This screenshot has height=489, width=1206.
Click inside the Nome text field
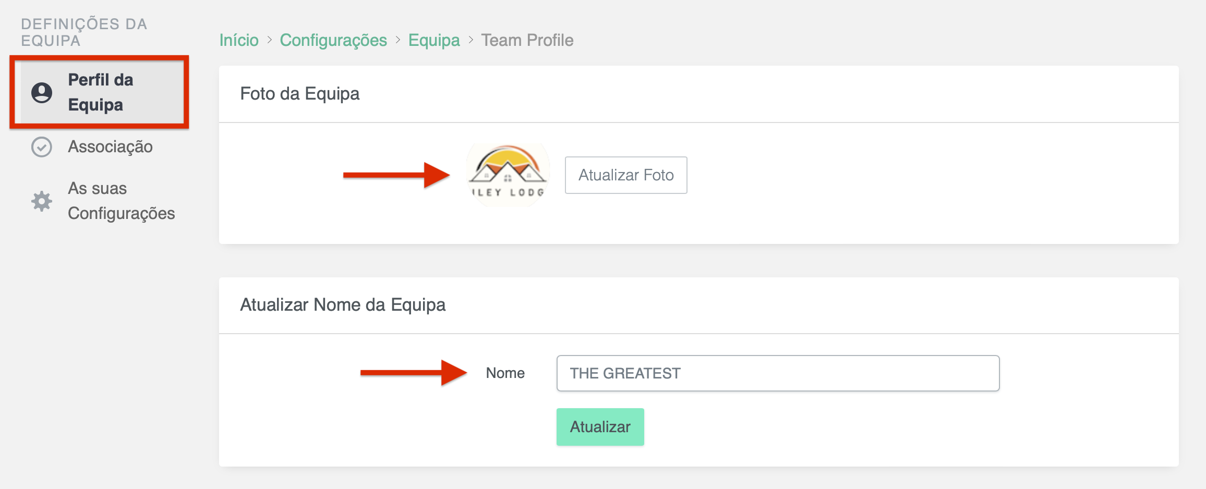point(778,373)
